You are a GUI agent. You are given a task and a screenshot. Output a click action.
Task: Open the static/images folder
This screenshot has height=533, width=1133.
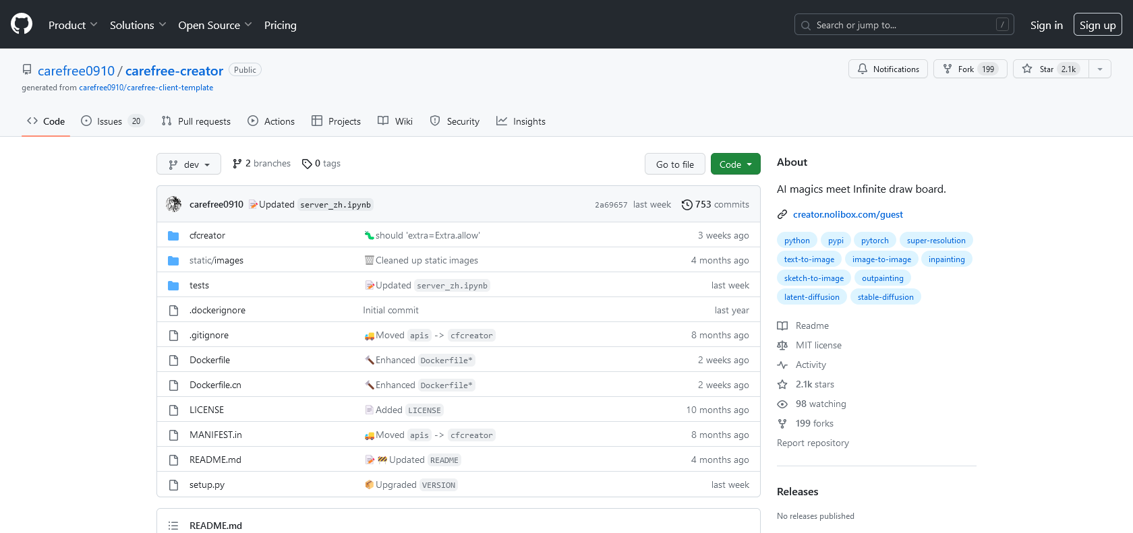pyautogui.click(x=216, y=260)
